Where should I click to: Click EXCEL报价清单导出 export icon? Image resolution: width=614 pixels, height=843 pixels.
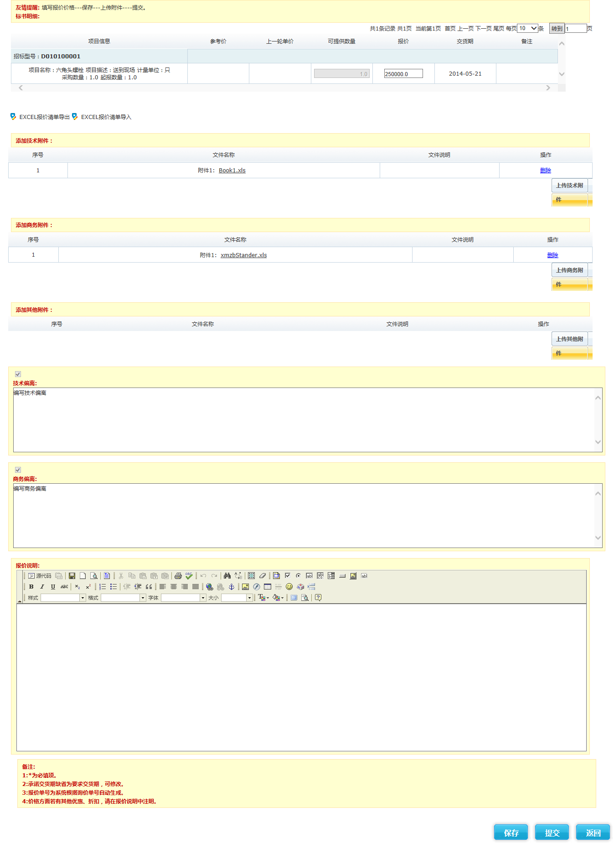click(x=13, y=117)
